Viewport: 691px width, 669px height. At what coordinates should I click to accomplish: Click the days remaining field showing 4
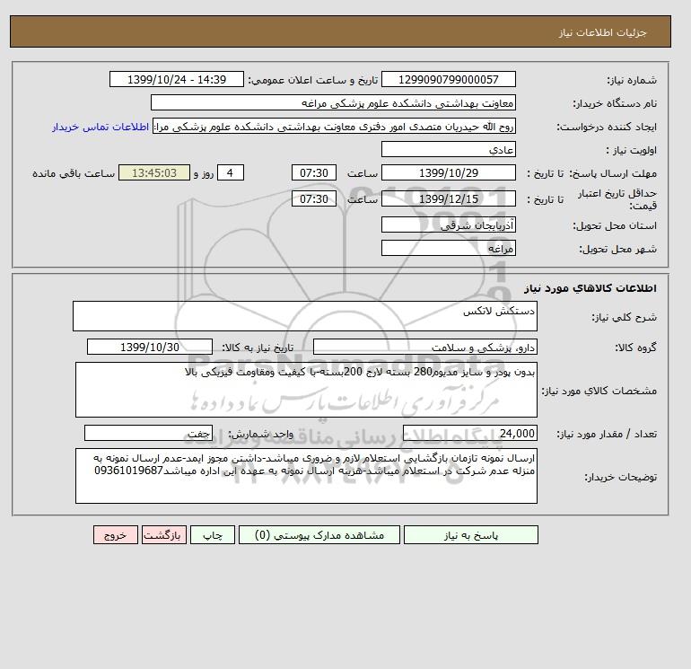pyautogui.click(x=230, y=173)
